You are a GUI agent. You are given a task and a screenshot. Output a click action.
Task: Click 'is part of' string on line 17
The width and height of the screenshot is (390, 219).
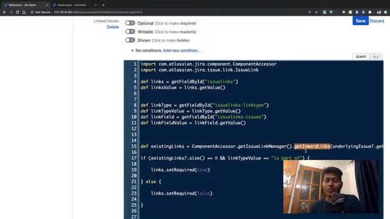(286, 158)
